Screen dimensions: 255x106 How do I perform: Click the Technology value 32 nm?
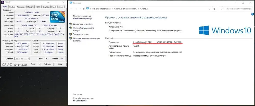(18, 21)
